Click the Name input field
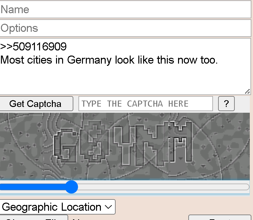Screen dimensions: 253x220 click(x=125, y=9)
